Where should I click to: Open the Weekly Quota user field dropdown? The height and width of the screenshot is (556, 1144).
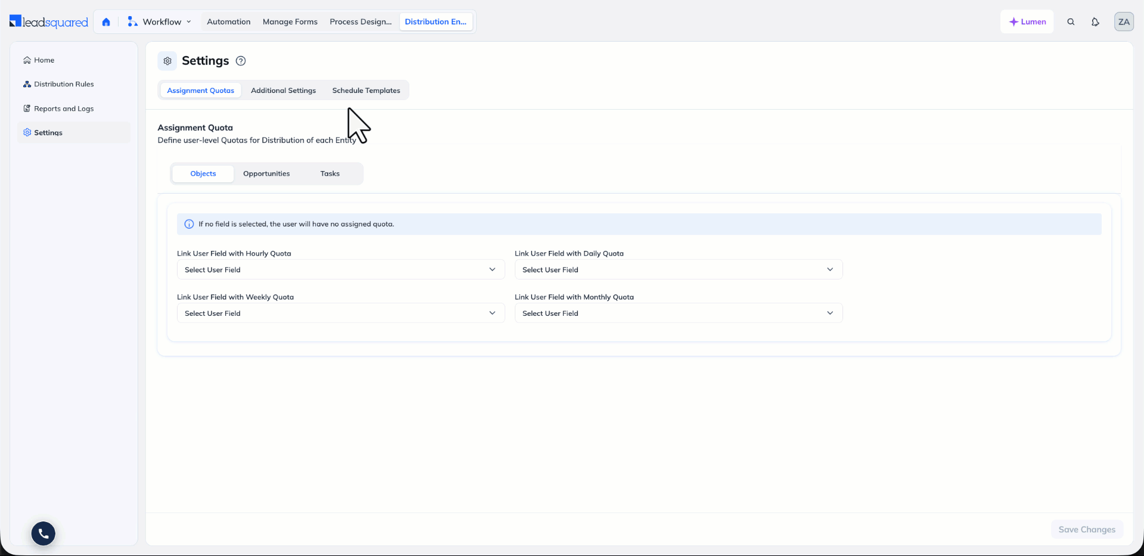point(341,313)
